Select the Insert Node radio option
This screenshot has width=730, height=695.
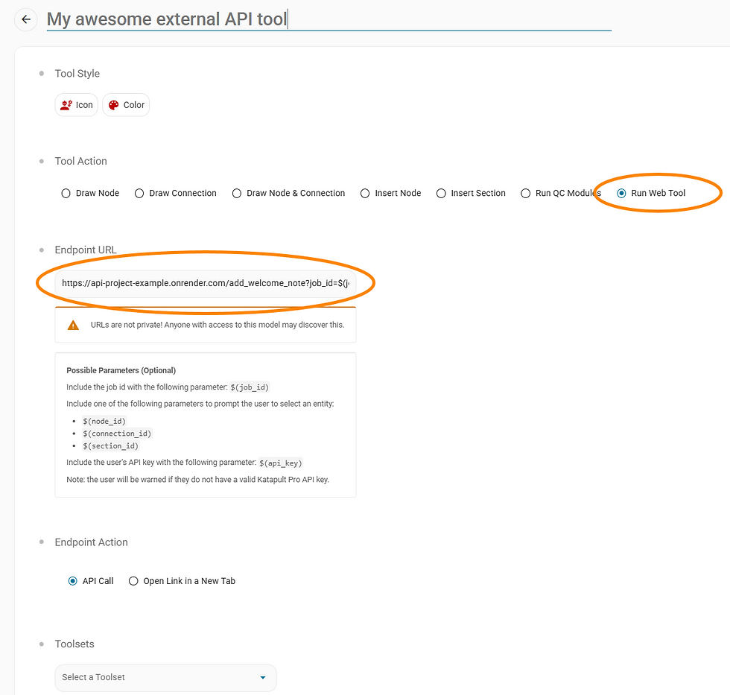[390, 193]
